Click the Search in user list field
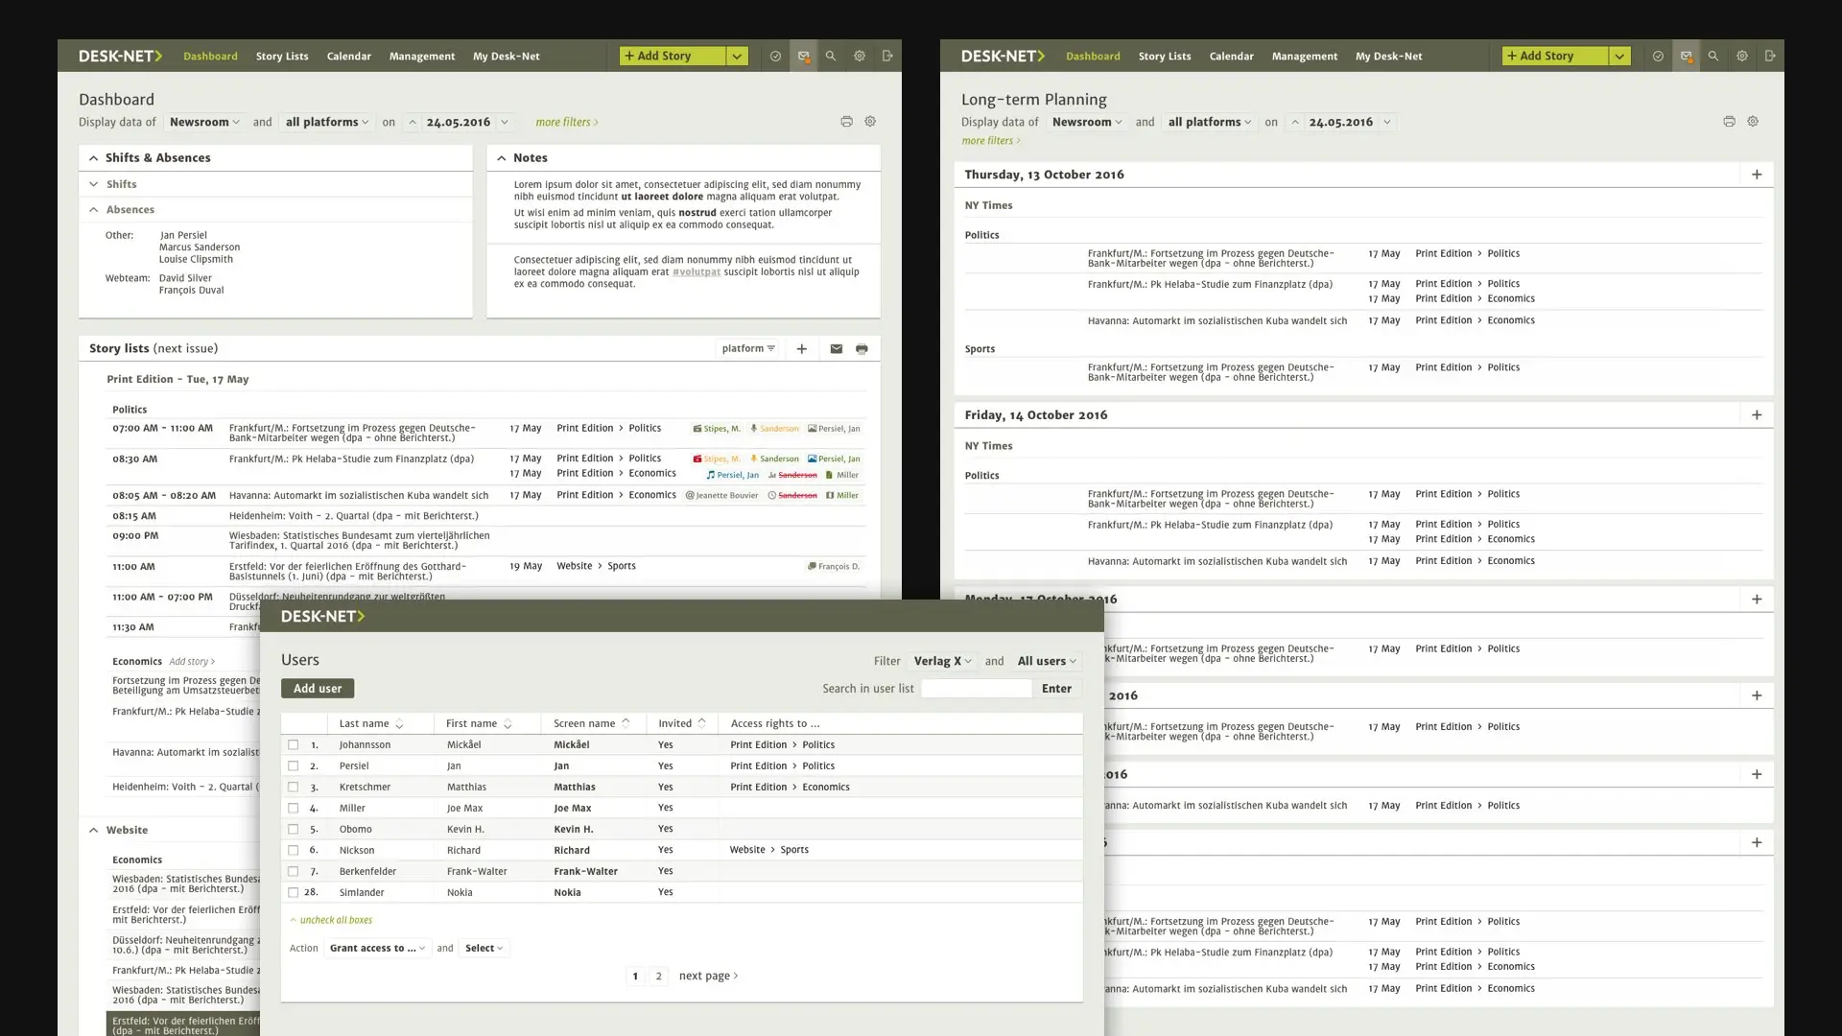 coord(977,689)
